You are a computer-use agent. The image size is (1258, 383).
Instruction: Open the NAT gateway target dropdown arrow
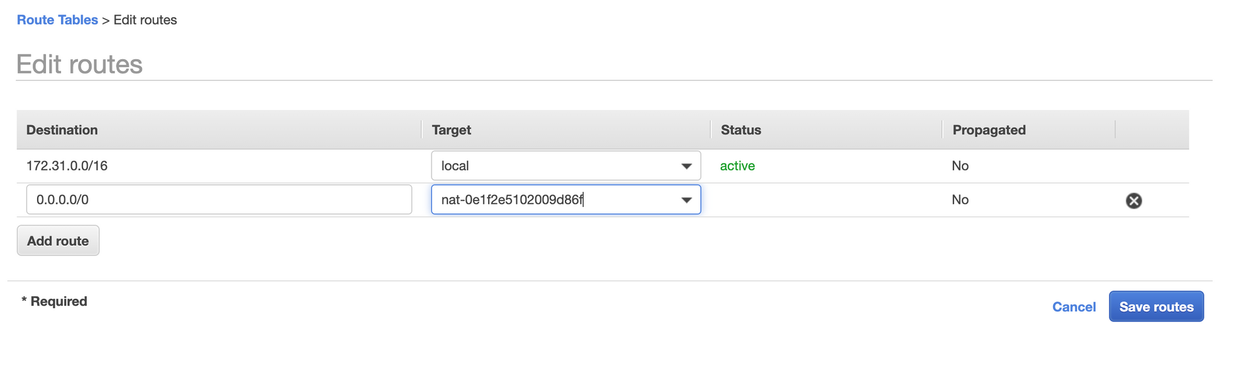coord(686,200)
